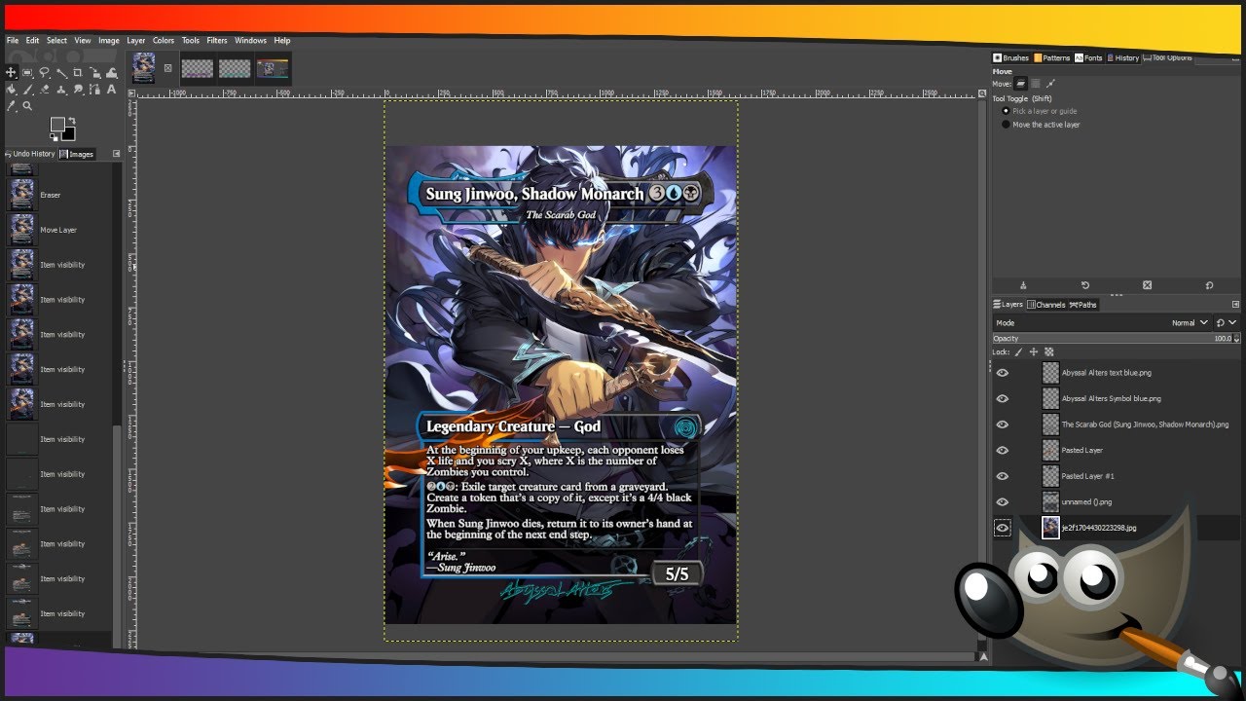Click the black background color swatch
The image size is (1246, 701).
tap(69, 133)
